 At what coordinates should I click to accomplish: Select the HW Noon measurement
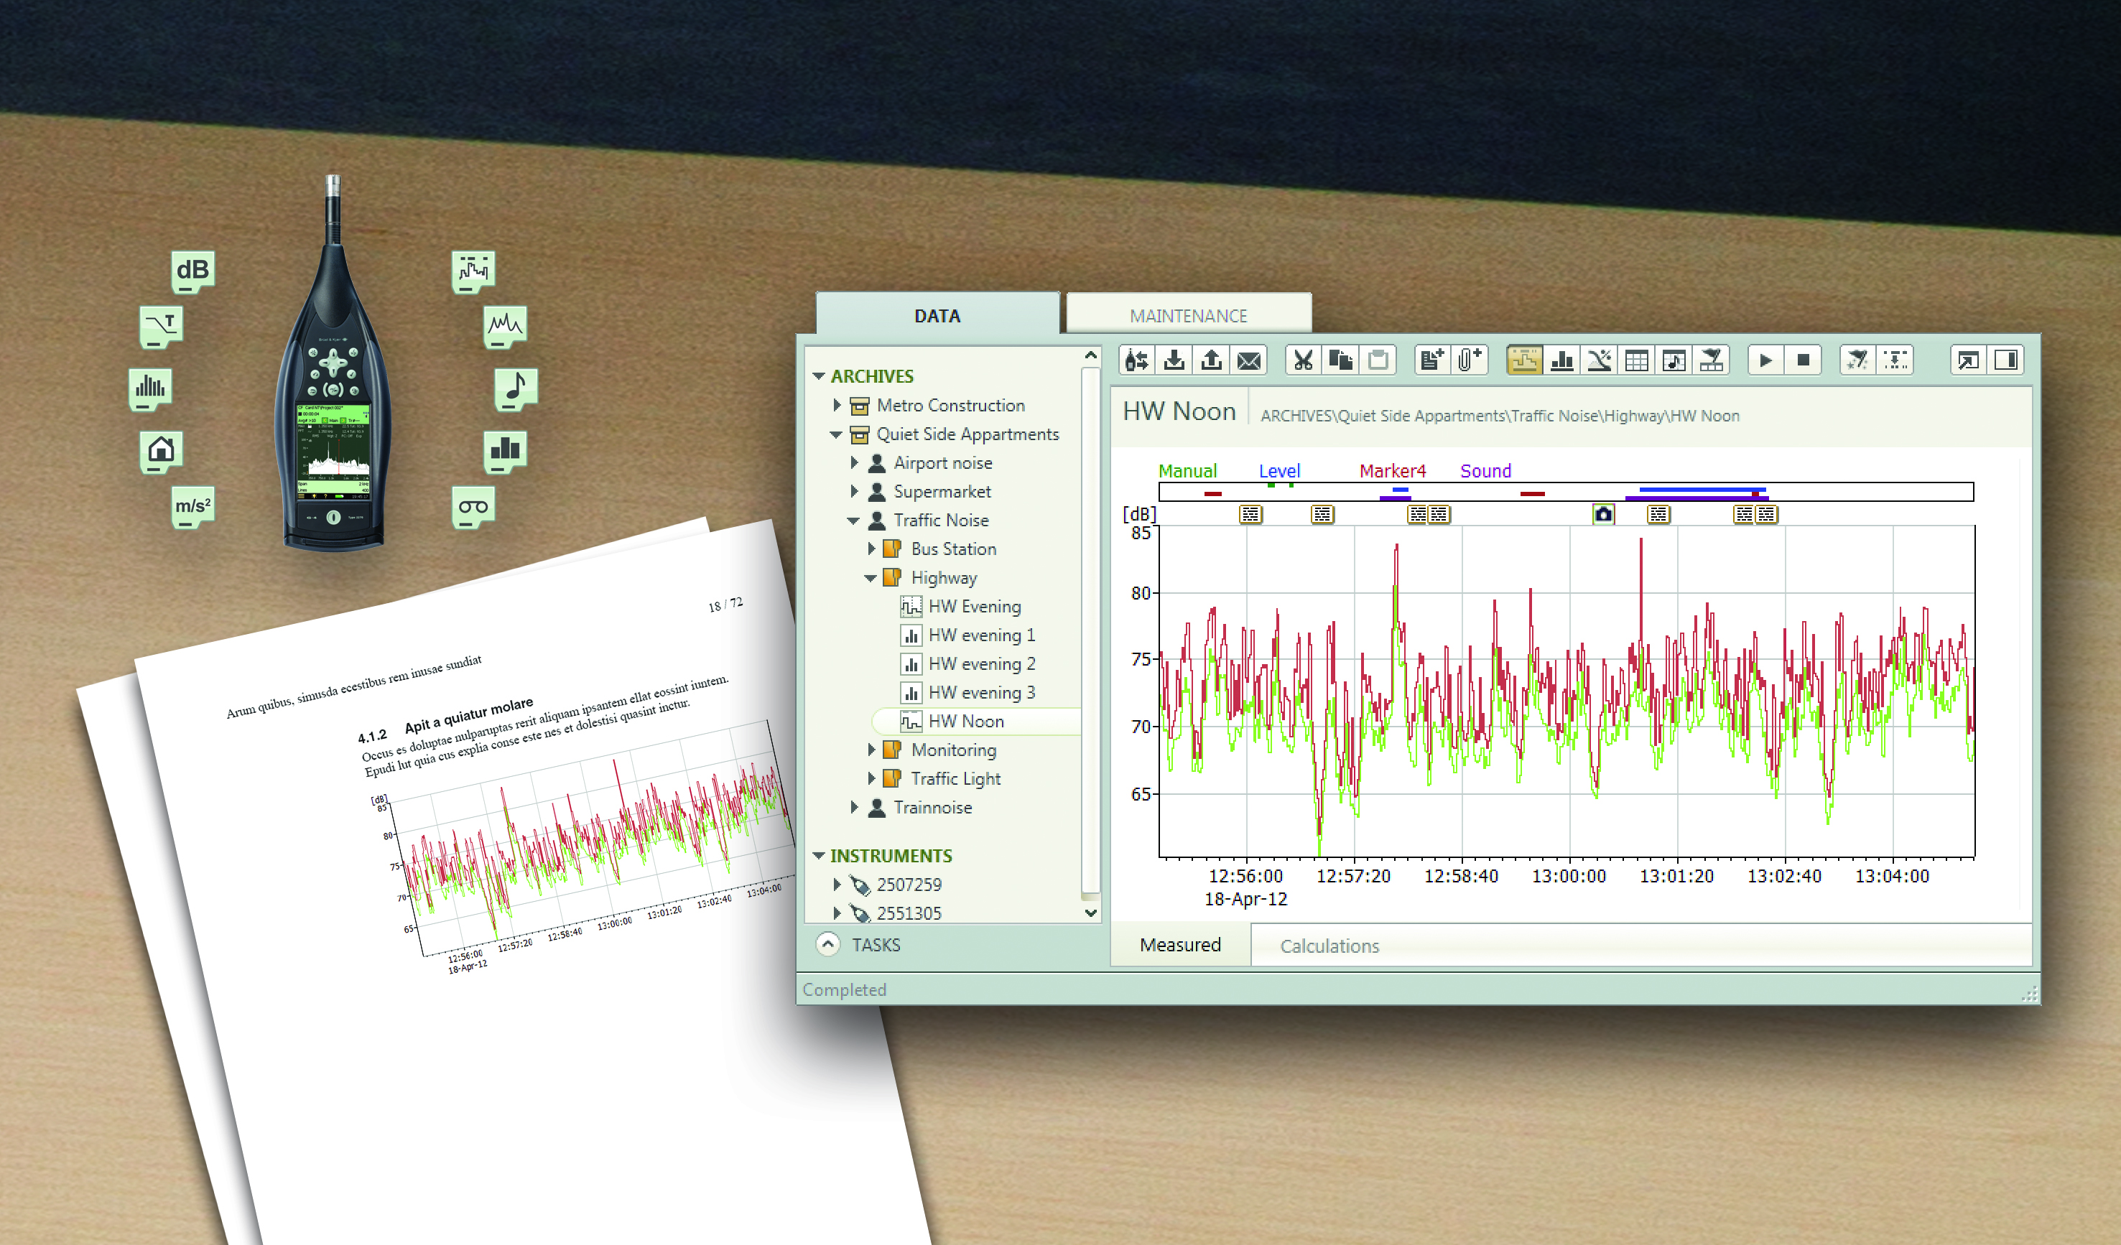click(976, 721)
